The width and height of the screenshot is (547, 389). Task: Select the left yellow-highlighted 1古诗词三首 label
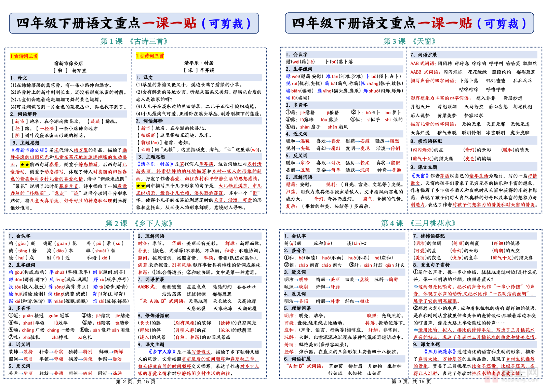24,56
